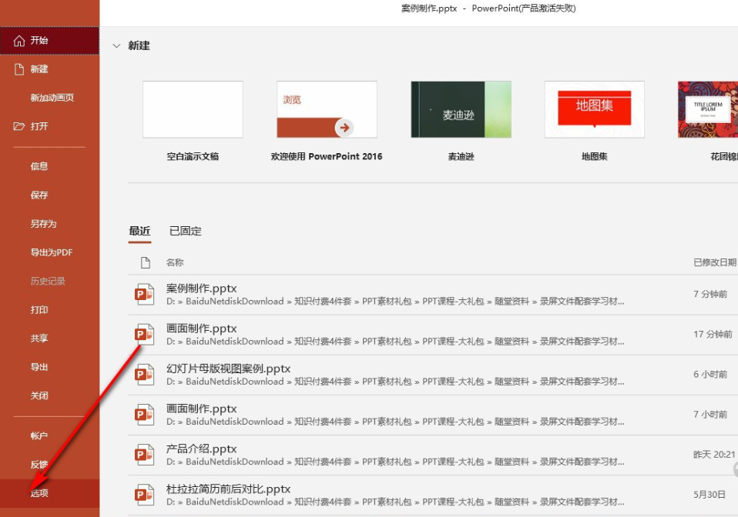Click the 5月30日 modified date
738x517 pixels.
point(709,495)
